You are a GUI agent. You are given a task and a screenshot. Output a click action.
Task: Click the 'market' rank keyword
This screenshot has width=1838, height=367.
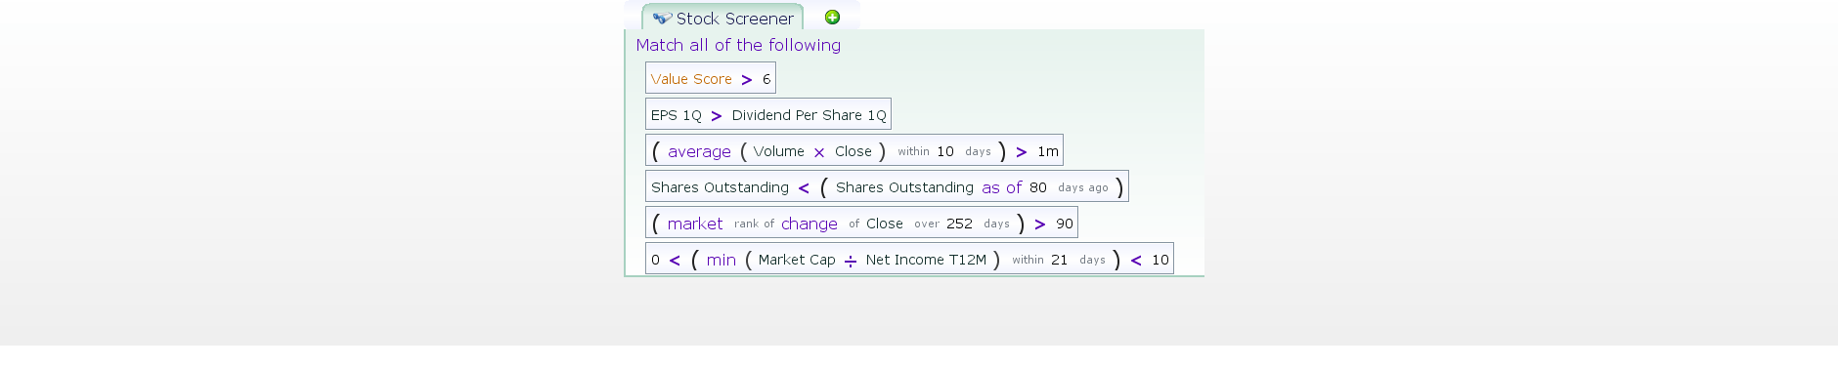point(695,224)
